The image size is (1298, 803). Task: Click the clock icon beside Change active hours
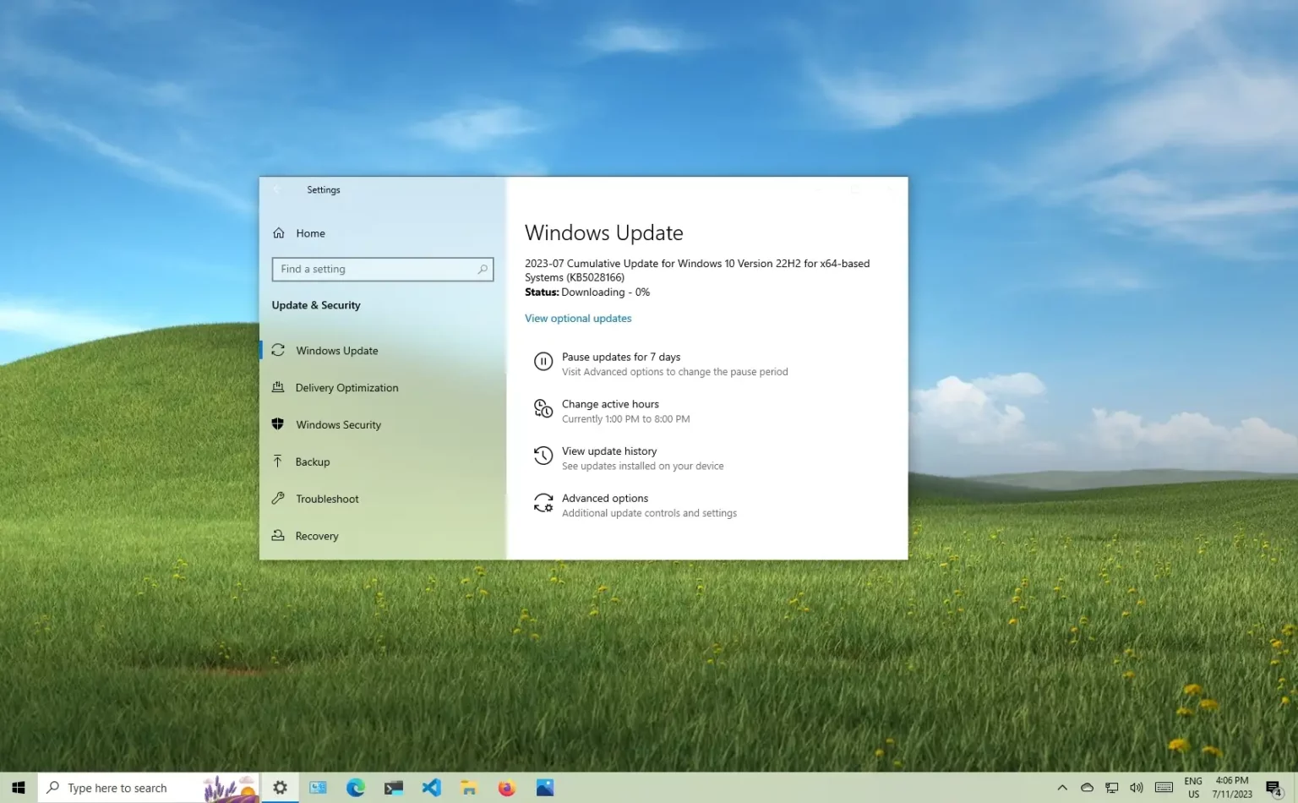click(543, 408)
